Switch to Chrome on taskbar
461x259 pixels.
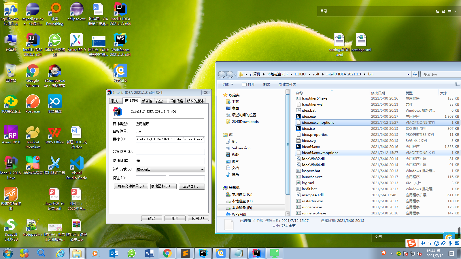(167, 253)
